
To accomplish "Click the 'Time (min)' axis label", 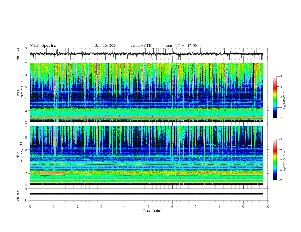I will click(x=152, y=210).
